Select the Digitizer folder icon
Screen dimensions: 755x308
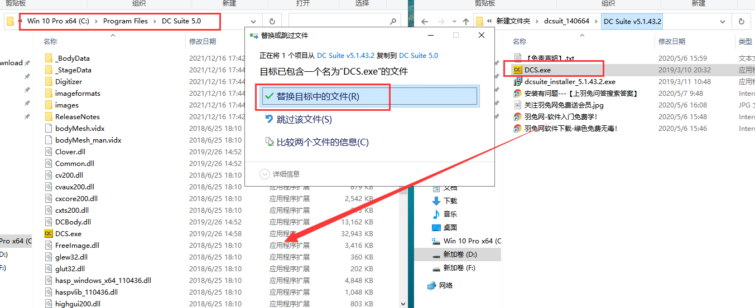[x=49, y=81]
